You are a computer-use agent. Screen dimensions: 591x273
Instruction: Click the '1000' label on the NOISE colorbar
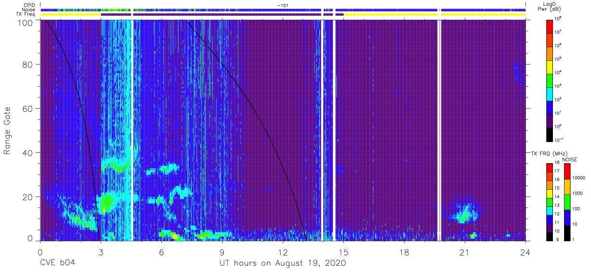pyautogui.click(x=578, y=194)
